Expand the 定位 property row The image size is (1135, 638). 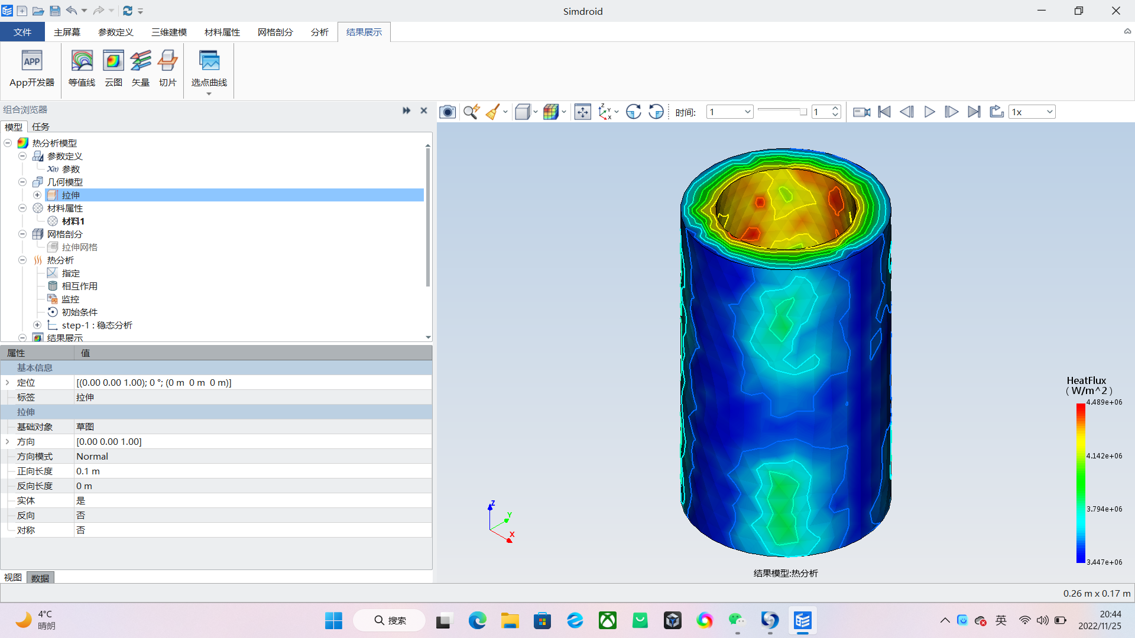click(8, 383)
